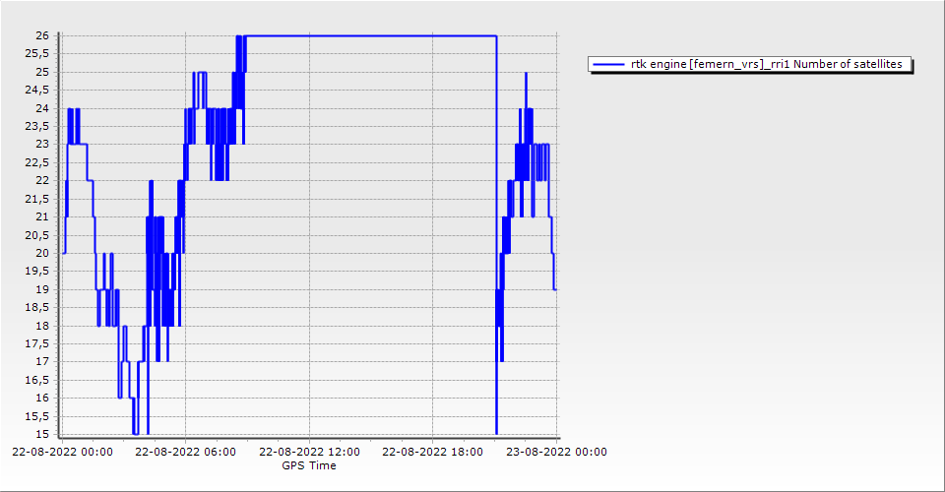Click the '22-08-2022 00:00' x-axis label
The width and height of the screenshot is (945, 492).
(63, 453)
